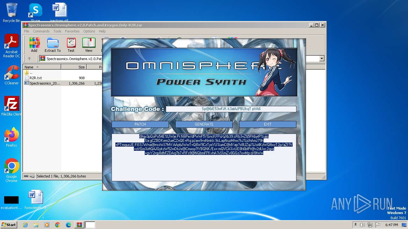Click the Add archive icon in WinRAR
This screenshot has width=408, height=229.
pyautogui.click(x=34, y=45)
